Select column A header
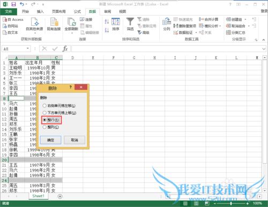Image resolution: width=268 pixels, height=207 pixels. click(x=16, y=57)
